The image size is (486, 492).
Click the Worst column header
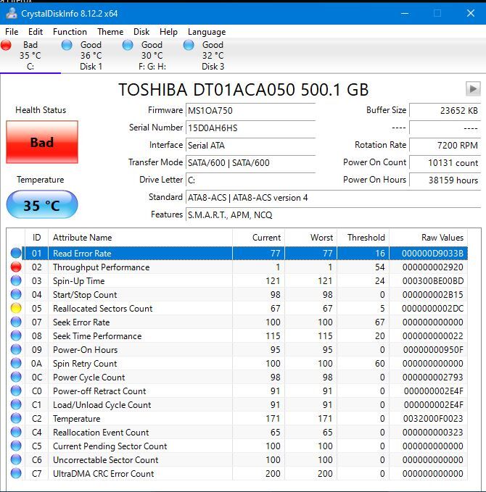[311, 238]
